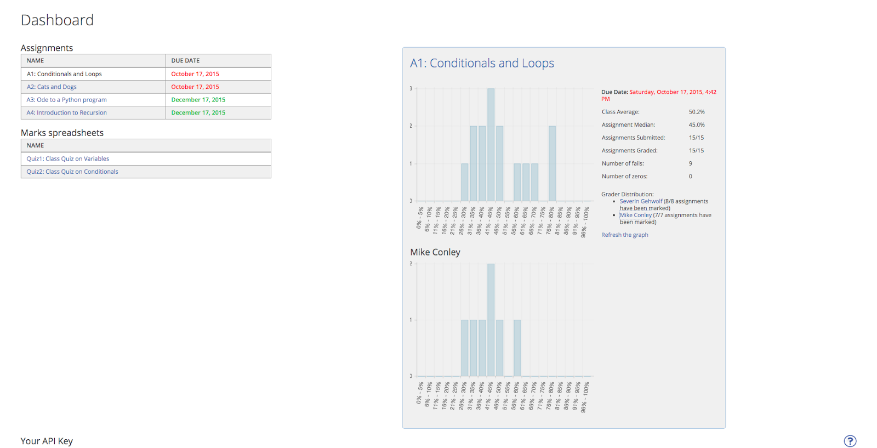Viewport: 877px width, 448px height.
Task: Click Refresh the graph link
Action: pyautogui.click(x=624, y=235)
